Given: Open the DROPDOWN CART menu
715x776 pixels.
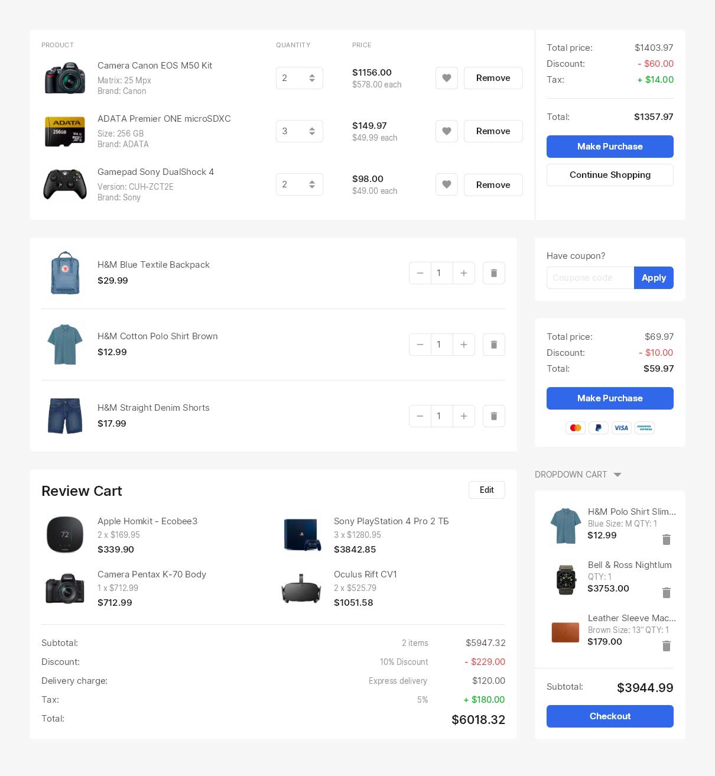Looking at the screenshot, I should pyautogui.click(x=578, y=475).
